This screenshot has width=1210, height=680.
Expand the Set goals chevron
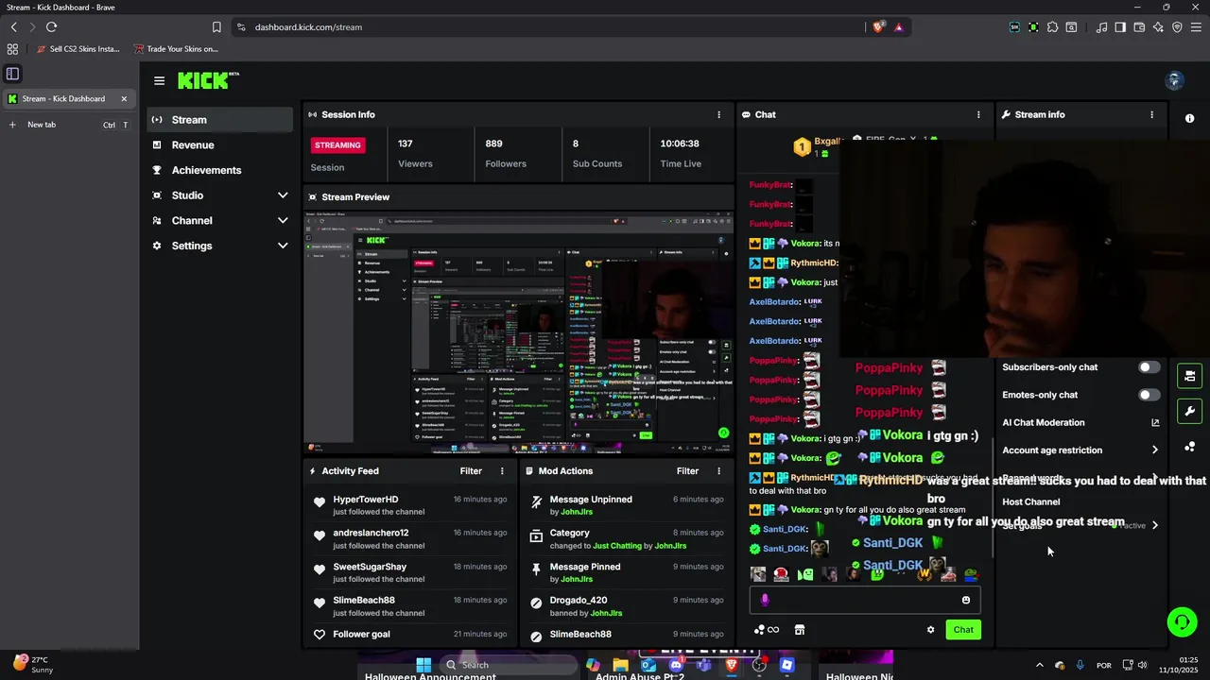click(1154, 525)
